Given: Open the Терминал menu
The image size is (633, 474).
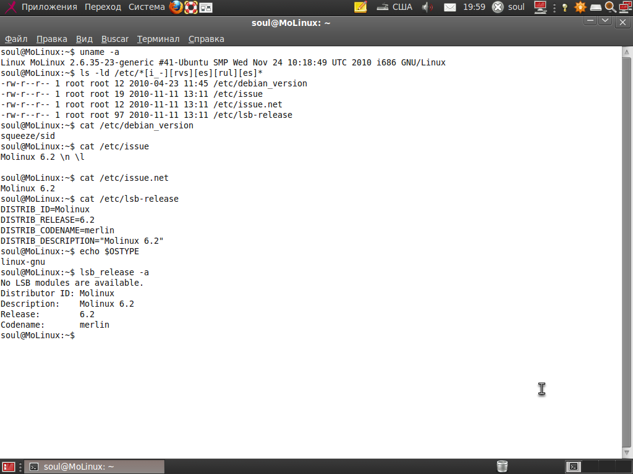Looking at the screenshot, I should pyautogui.click(x=158, y=39).
